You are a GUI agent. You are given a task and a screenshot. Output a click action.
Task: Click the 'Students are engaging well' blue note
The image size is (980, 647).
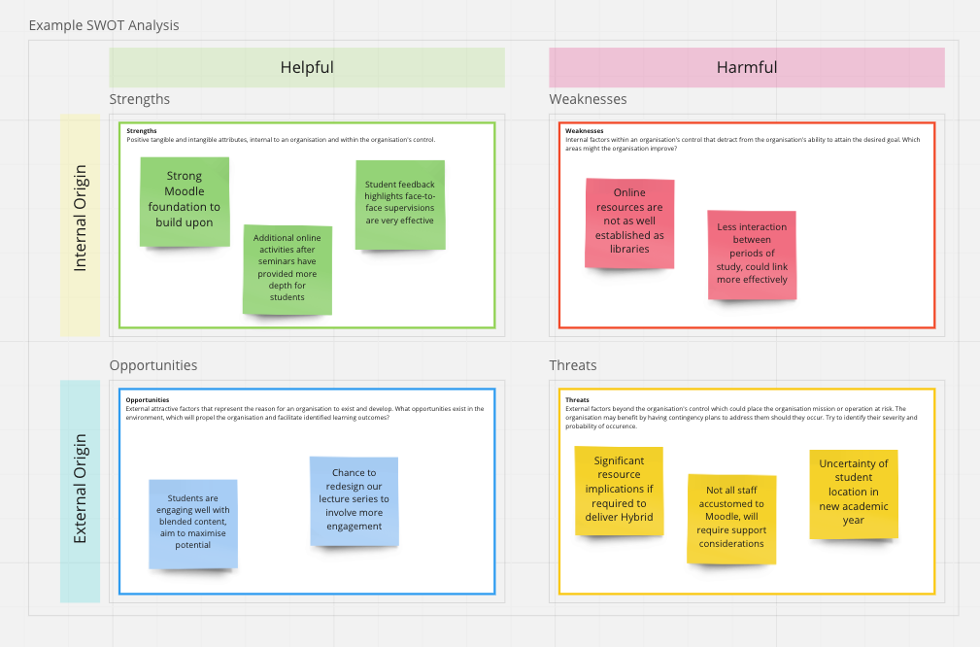click(x=193, y=523)
